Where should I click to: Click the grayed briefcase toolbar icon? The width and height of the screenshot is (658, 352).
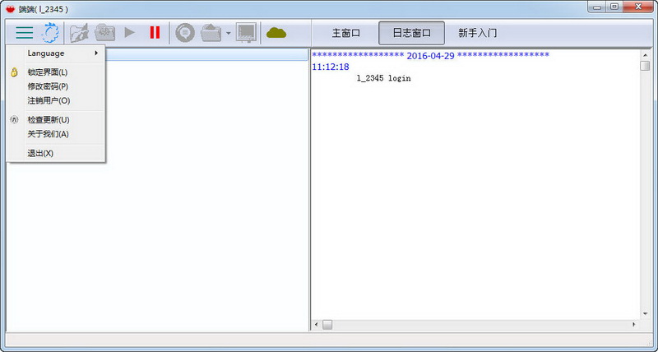105,33
